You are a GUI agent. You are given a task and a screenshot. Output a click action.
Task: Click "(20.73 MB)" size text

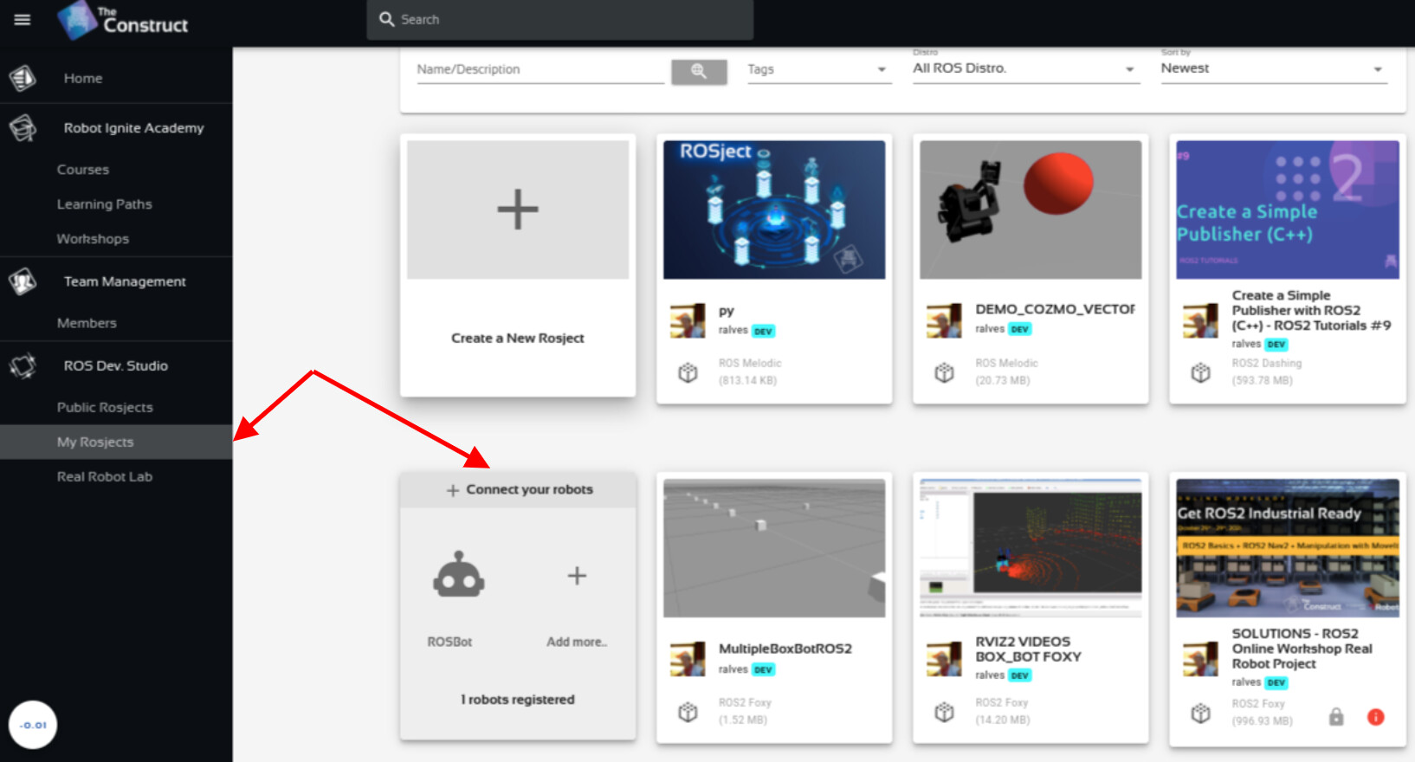coord(1003,380)
